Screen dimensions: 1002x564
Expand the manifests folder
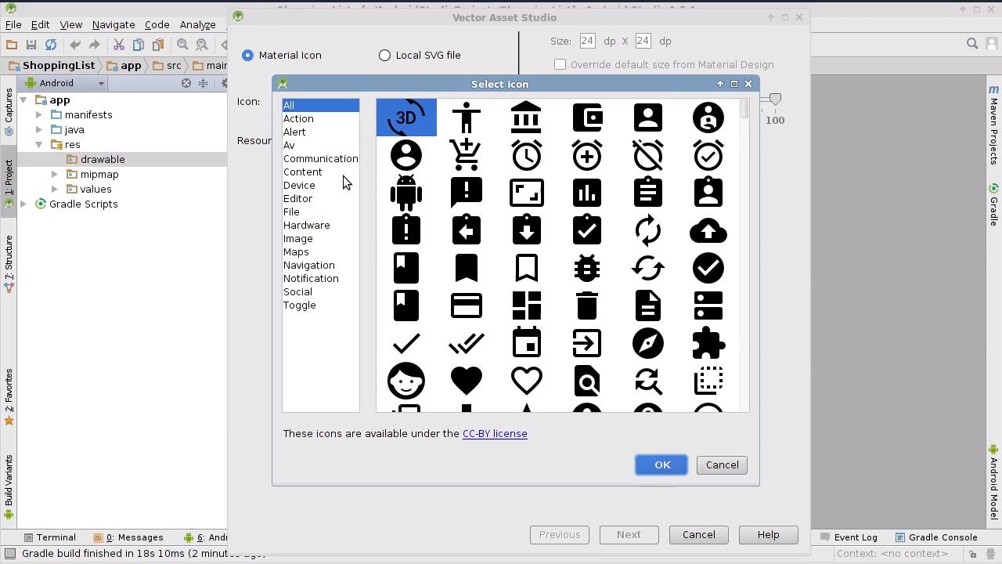pos(38,114)
